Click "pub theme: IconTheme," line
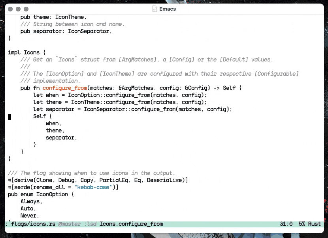 tap(54, 17)
